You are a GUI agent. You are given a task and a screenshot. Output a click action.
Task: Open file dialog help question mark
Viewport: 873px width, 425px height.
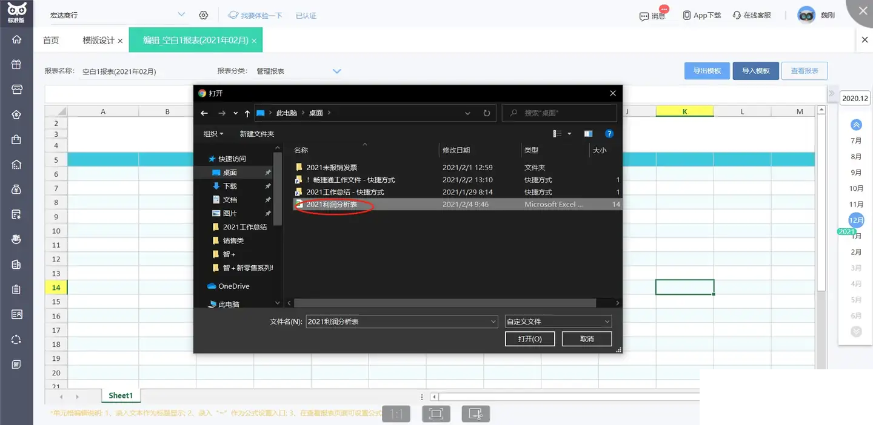[609, 134]
